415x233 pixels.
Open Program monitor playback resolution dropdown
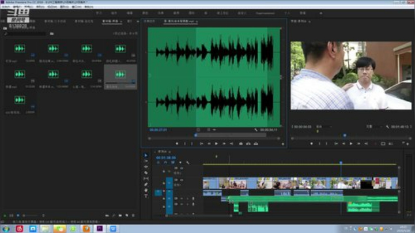click(373, 127)
